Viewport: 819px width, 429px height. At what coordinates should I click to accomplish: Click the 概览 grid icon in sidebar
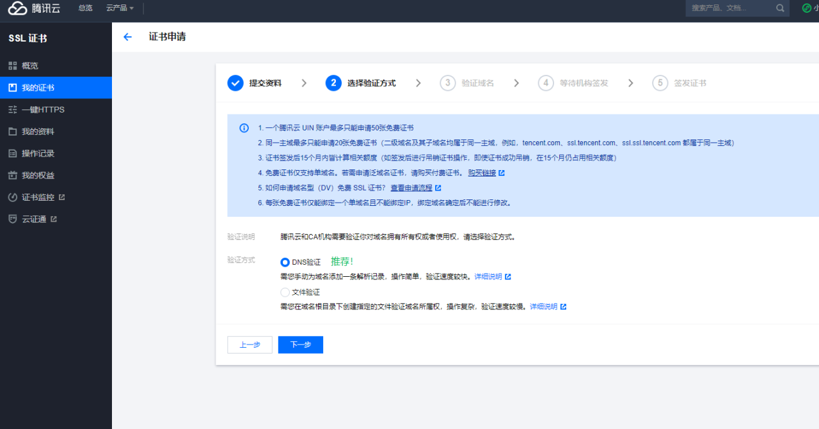pyautogui.click(x=13, y=66)
